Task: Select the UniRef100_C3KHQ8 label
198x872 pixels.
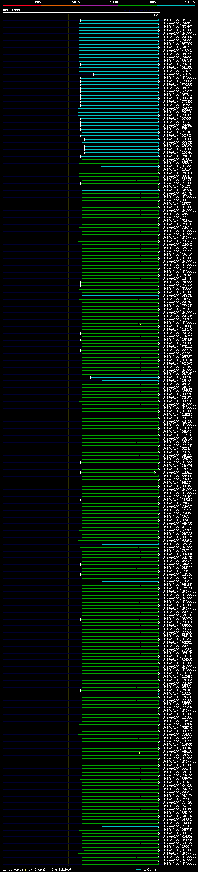Action: pyautogui.click(x=178, y=326)
